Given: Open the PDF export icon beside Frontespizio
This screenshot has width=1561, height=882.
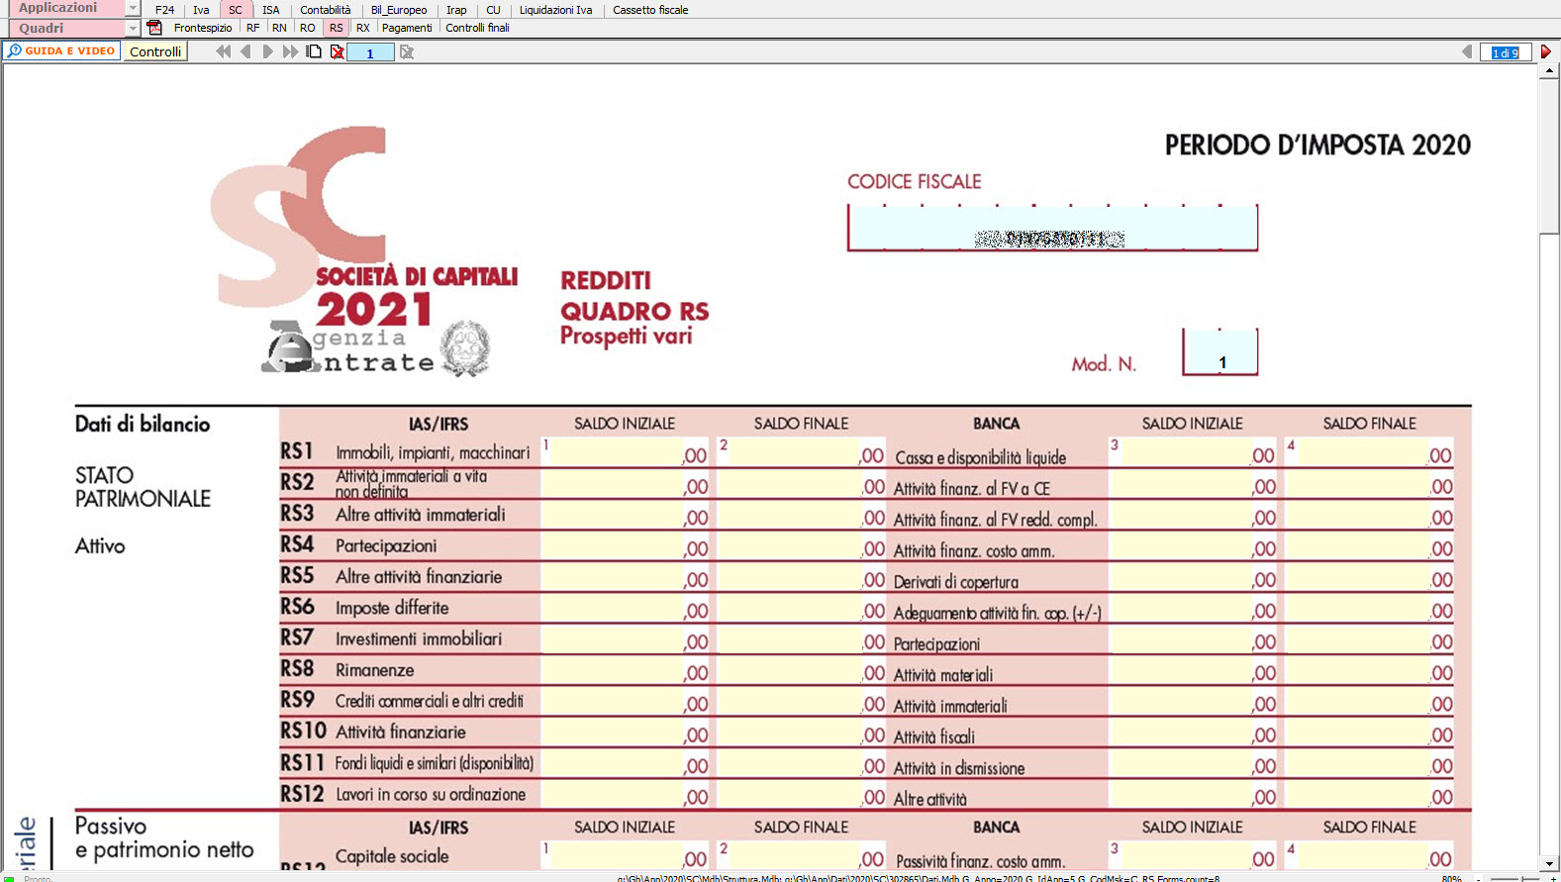Looking at the screenshot, I should [x=154, y=28].
